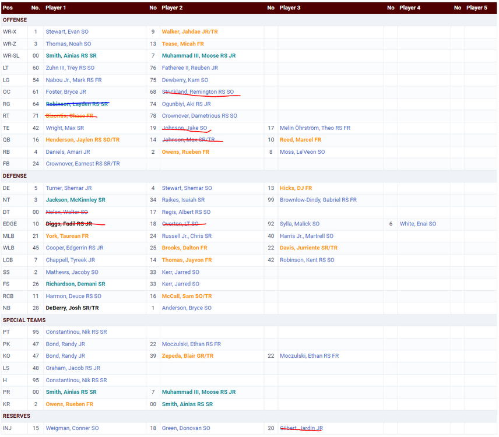Select Turner, Shemar JR defensive end
The image size is (499, 437).
pos(69,188)
